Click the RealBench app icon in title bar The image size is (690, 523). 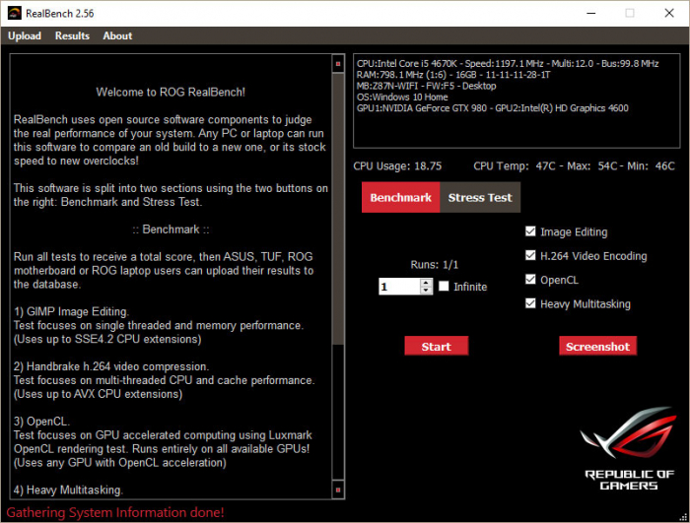coord(13,13)
